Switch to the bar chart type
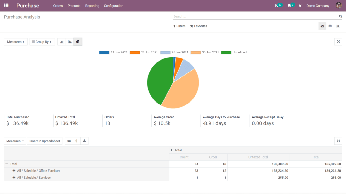 click(61, 42)
